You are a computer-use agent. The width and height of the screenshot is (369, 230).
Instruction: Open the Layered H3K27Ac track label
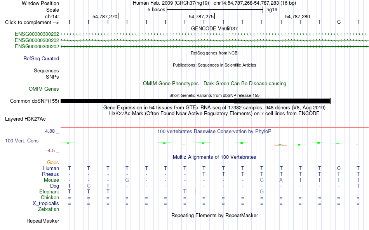pos(25,119)
